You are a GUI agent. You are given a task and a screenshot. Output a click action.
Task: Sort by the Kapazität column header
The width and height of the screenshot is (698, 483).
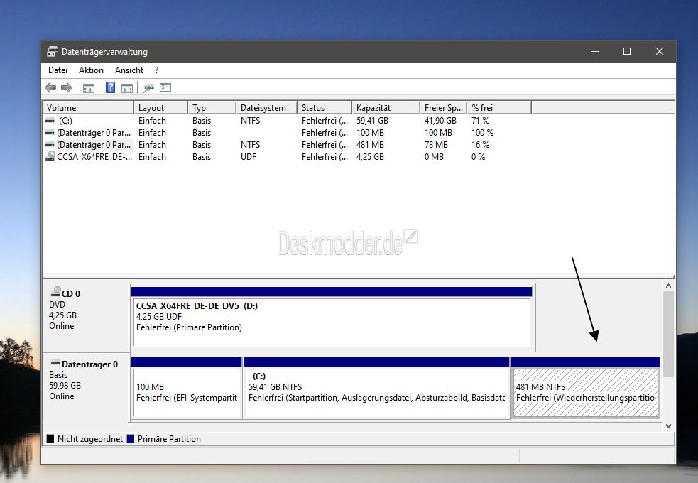click(386, 108)
